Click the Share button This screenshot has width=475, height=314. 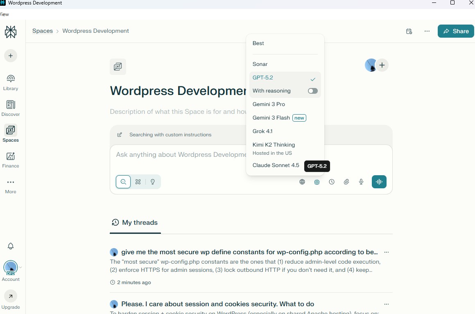[456, 31]
